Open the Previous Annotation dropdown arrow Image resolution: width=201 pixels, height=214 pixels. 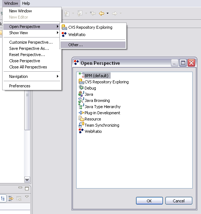86,13
